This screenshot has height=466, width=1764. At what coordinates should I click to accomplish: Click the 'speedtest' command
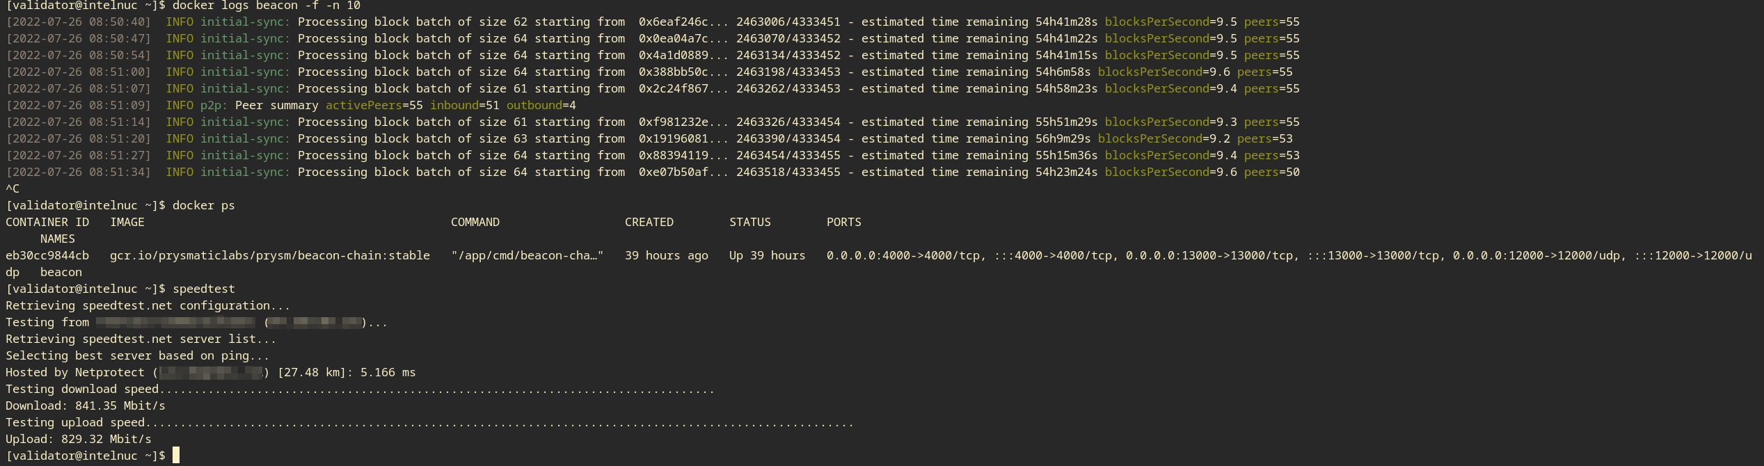[204, 289]
